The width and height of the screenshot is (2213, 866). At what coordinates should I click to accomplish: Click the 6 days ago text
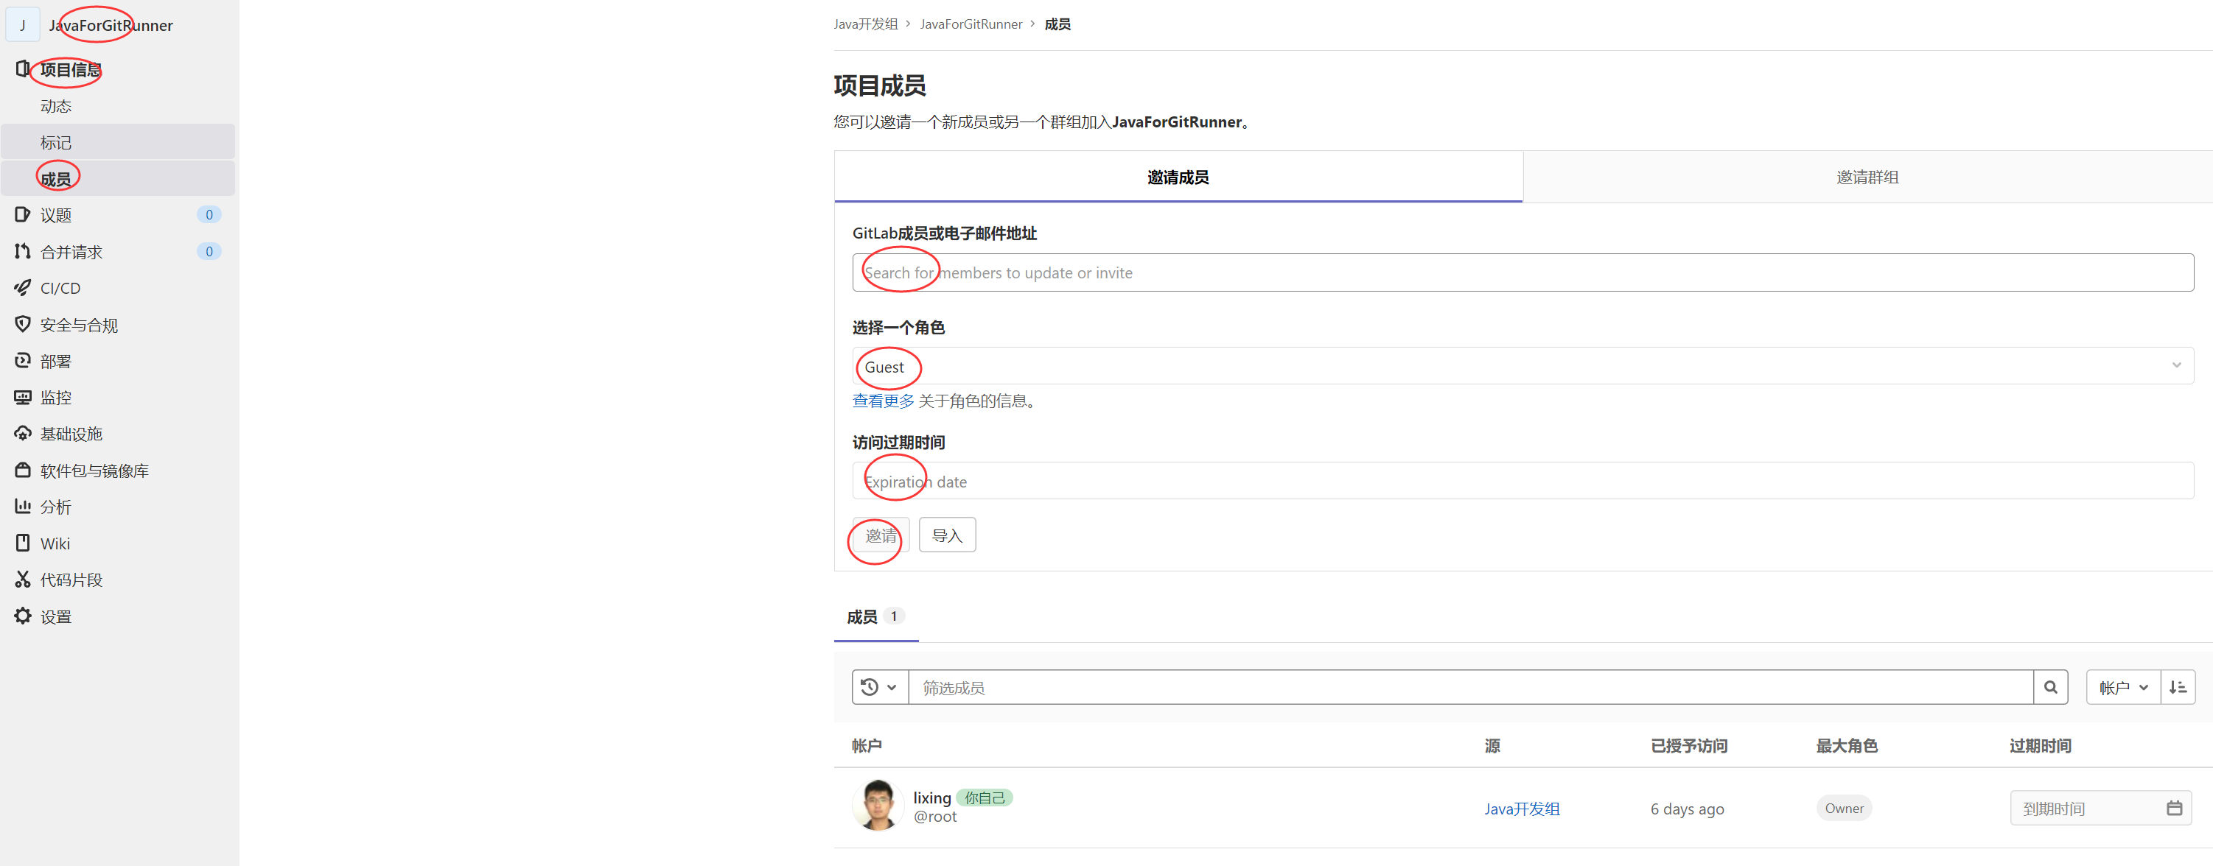1686,809
